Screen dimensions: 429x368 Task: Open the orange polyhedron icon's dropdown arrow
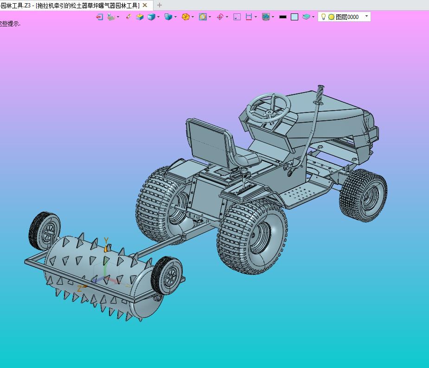192,17
